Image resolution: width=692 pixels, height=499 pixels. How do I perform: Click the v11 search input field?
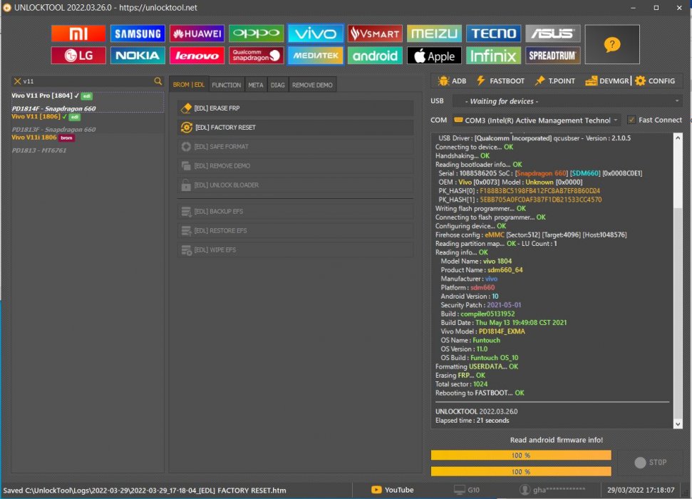[x=88, y=81]
